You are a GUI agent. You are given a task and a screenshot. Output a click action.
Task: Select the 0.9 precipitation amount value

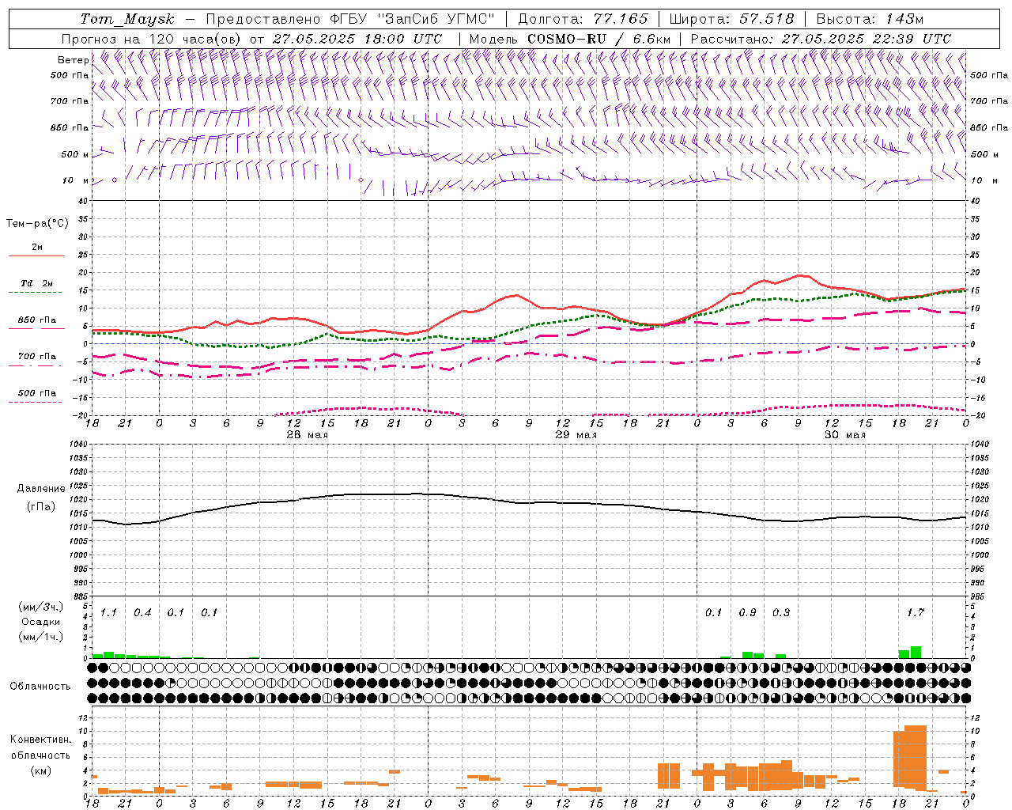747,613
